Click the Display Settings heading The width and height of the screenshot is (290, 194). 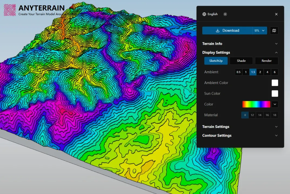coord(216,53)
